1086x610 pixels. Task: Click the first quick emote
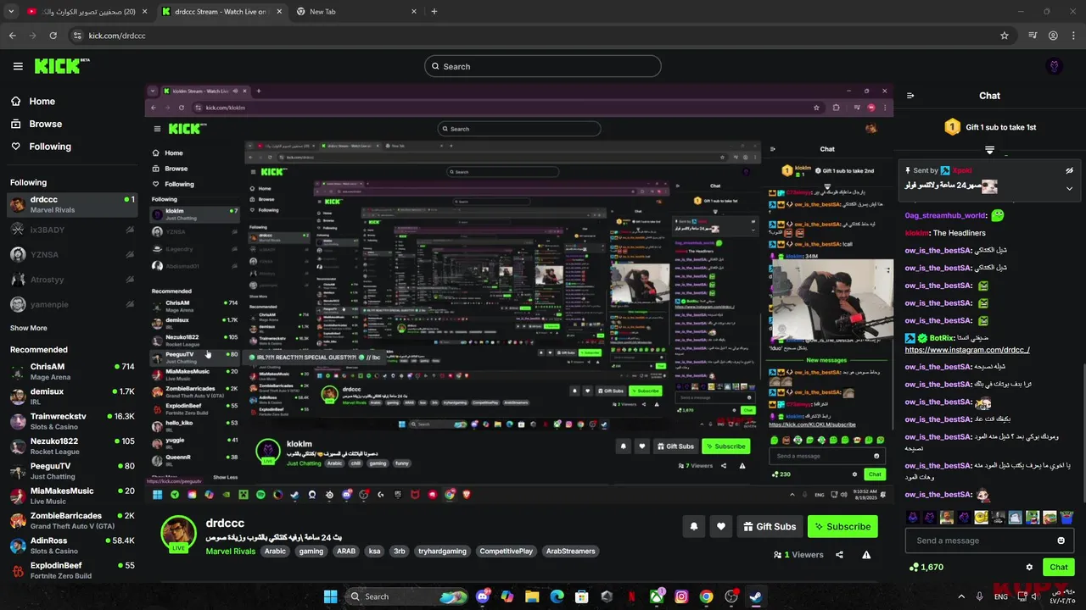(913, 517)
